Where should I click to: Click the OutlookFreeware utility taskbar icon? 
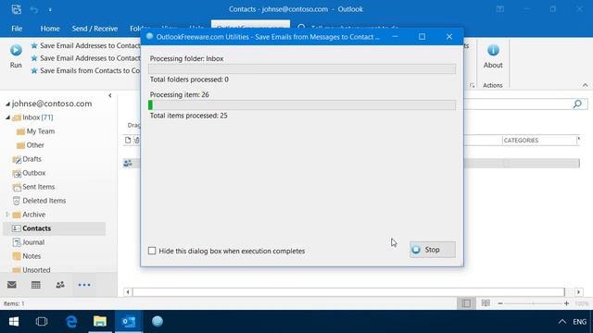coord(158,322)
